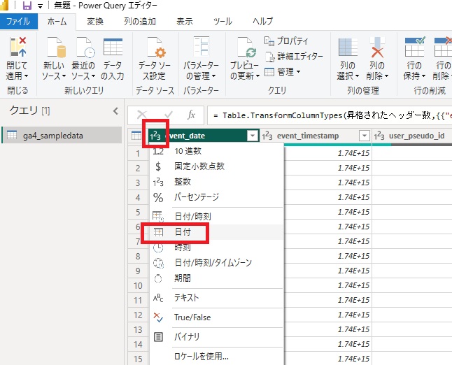
Task: Open the event_date column filter dropdown
Action: pyautogui.click(x=253, y=136)
